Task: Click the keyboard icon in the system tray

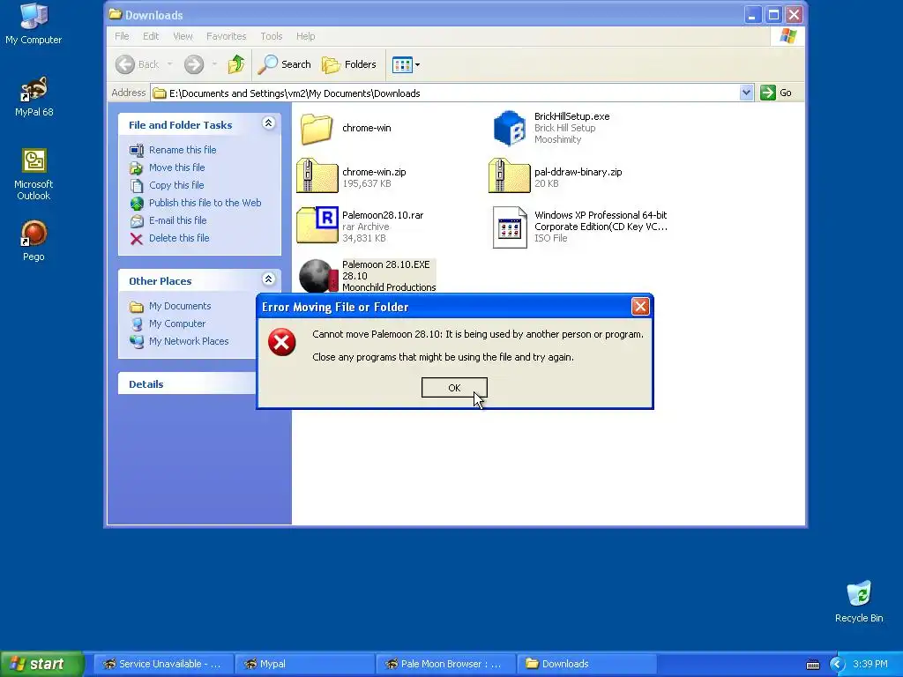Action: click(x=812, y=665)
